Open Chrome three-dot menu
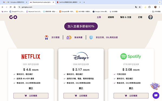 coord(159,7)
